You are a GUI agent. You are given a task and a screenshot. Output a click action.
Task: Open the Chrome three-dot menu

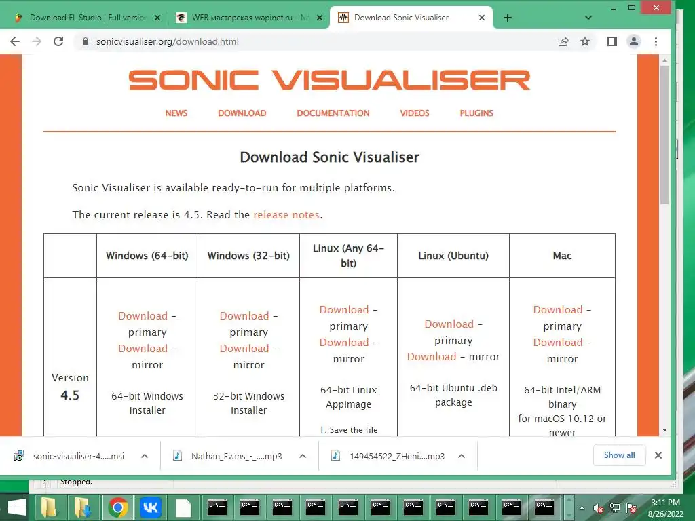click(656, 41)
